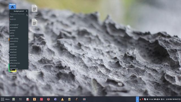The height and width of the screenshot is (102, 181).
Task: Choose aainfo from the list
Action: coord(12,36)
